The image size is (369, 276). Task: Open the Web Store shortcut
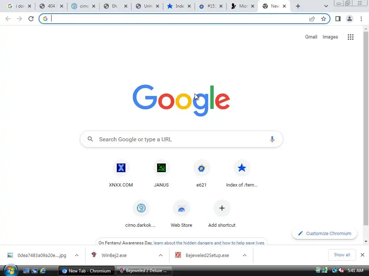click(x=182, y=213)
